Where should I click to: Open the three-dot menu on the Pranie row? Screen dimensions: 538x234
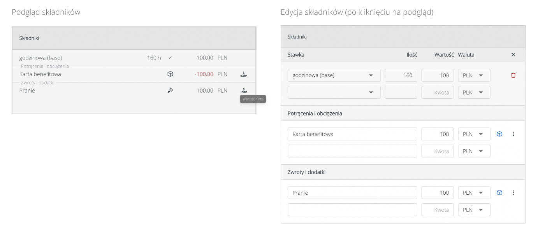[513, 192]
